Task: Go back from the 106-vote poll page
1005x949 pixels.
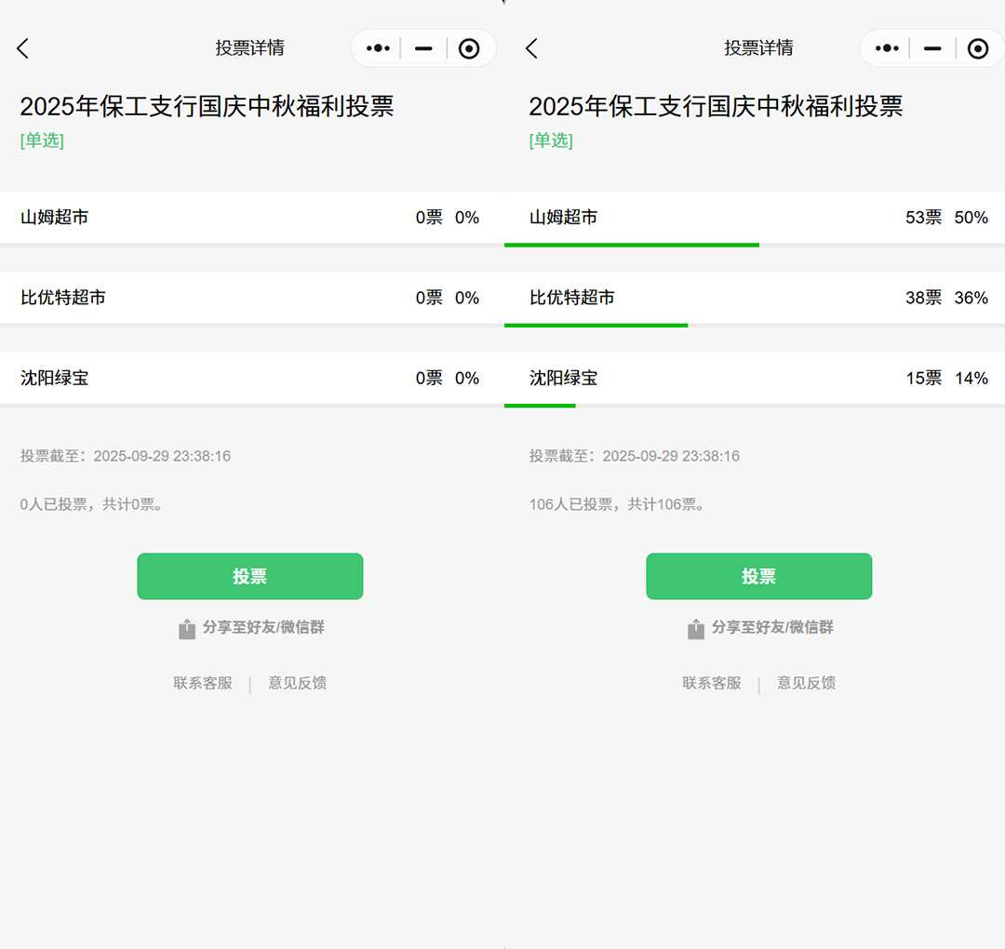Action: [x=531, y=48]
